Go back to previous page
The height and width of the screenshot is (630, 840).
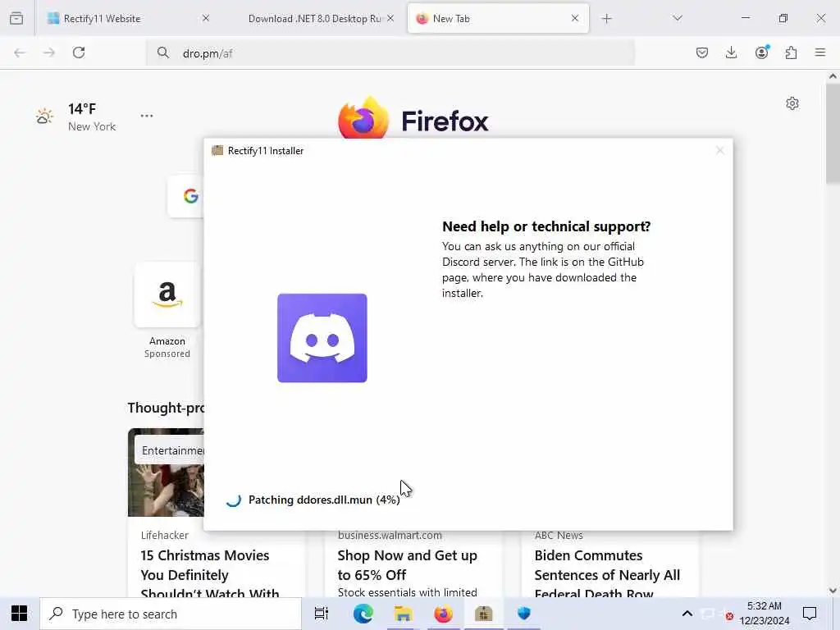[20, 52]
